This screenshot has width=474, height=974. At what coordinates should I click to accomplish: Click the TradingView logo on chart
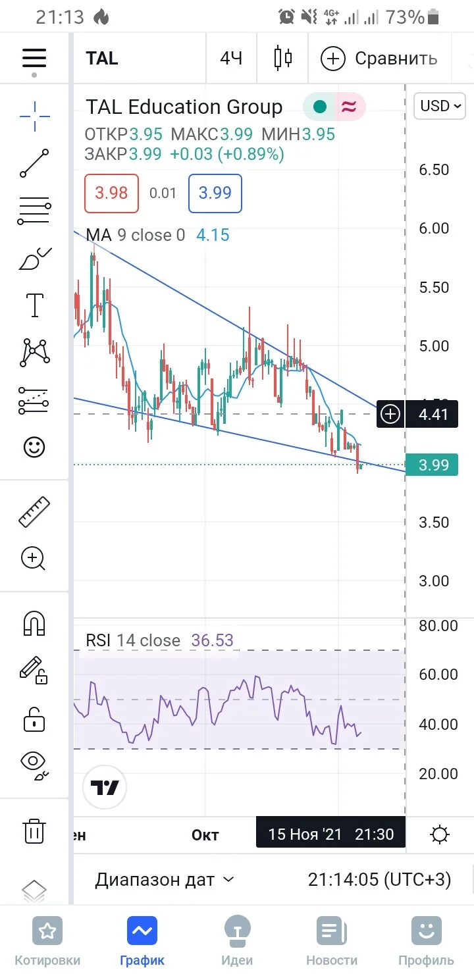tap(104, 788)
